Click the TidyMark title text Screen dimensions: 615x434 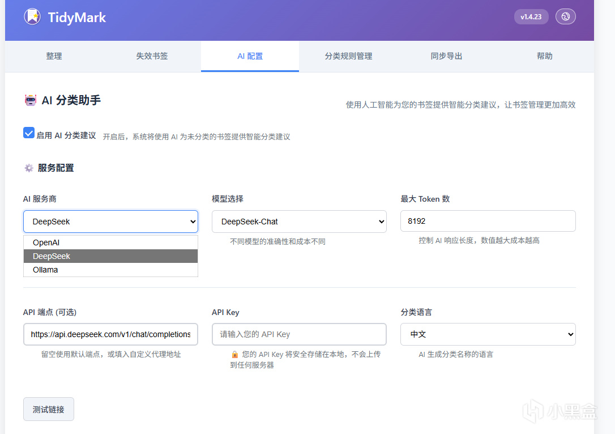(77, 17)
